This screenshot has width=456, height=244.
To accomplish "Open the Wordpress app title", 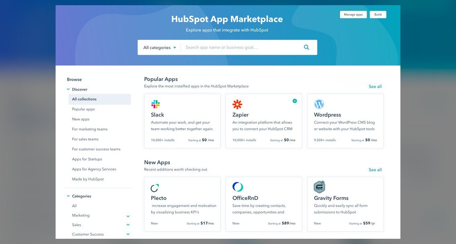I will pyautogui.click(x=327, y=115).
